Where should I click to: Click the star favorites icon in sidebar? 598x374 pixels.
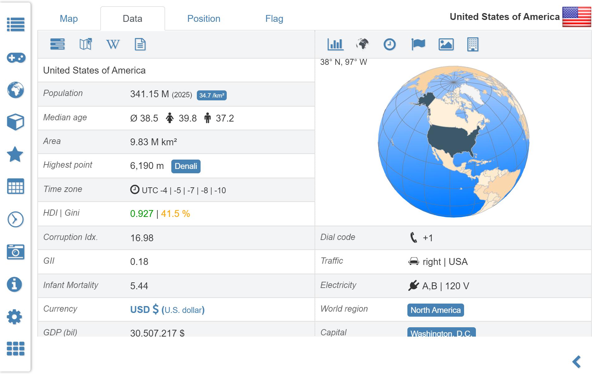point(15,155)
